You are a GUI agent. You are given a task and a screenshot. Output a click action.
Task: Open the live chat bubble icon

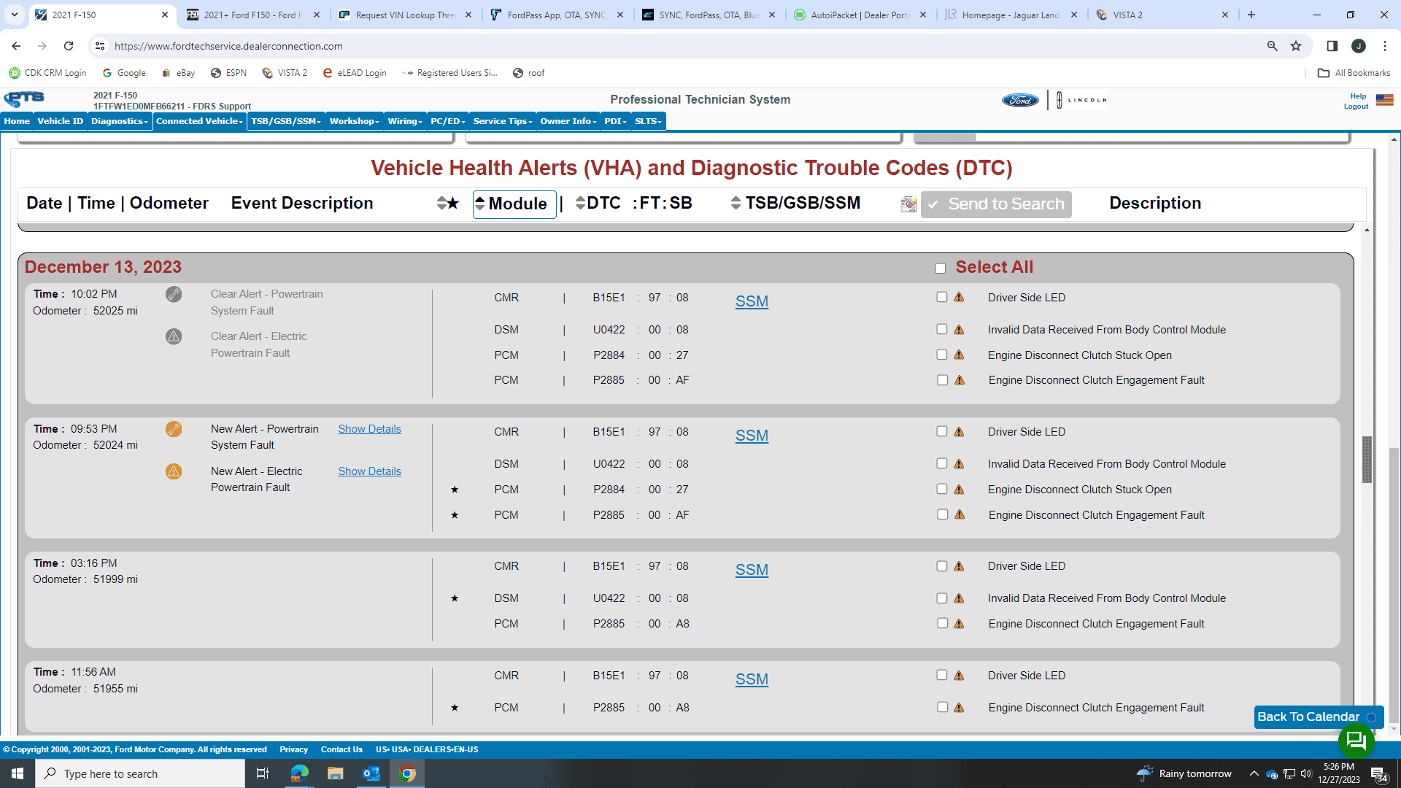[1356, 741]
